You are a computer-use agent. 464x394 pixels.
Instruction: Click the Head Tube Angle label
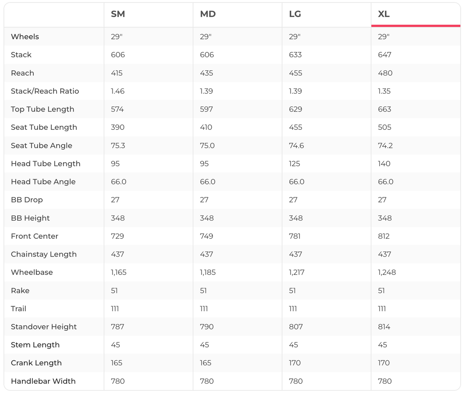[x=43, y=182]
